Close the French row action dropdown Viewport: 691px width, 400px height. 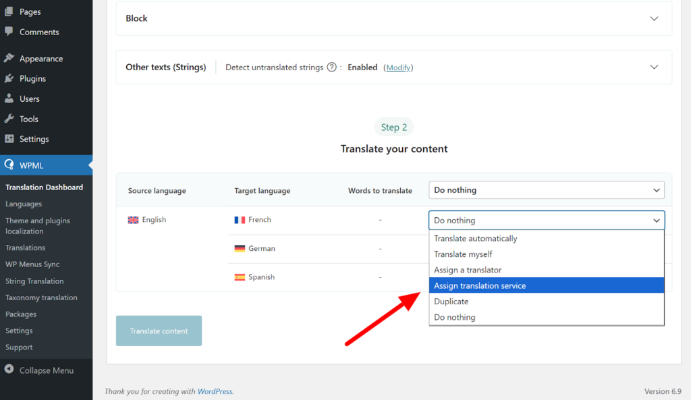point(547,221)
